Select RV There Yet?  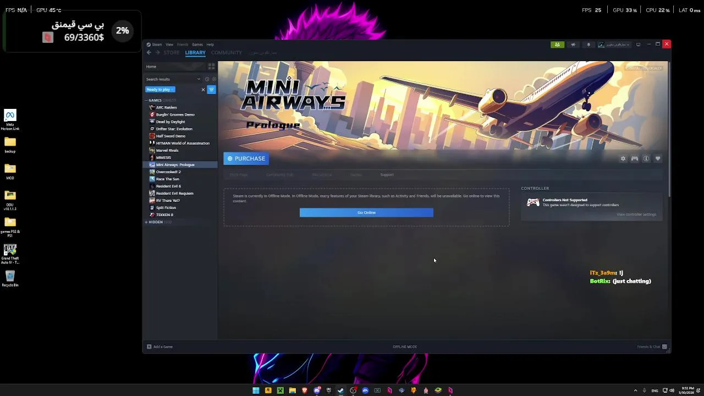pos(180,200)
